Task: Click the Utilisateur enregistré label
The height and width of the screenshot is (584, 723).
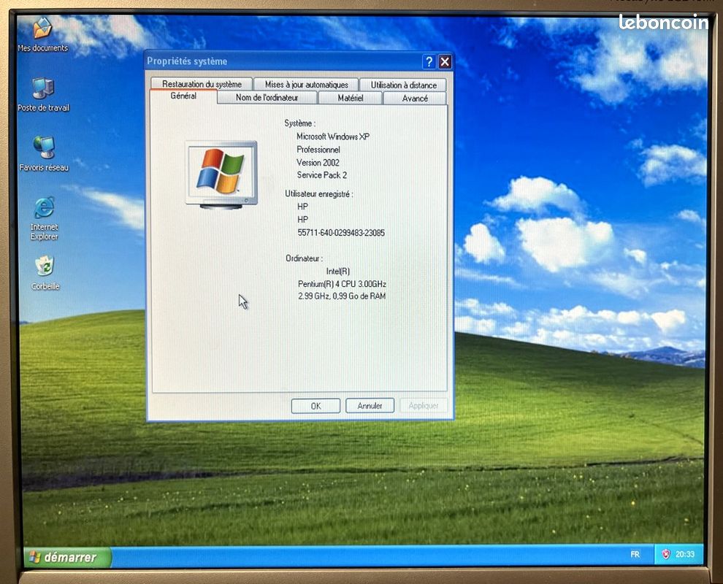Action: tap(319, 194)
